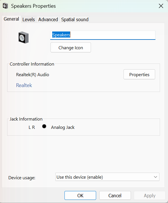Click the Cancel button
168x203 pixels.
pyautogui.click(x=115, y=196)
